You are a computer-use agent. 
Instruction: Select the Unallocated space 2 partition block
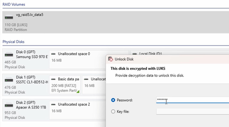77,110
